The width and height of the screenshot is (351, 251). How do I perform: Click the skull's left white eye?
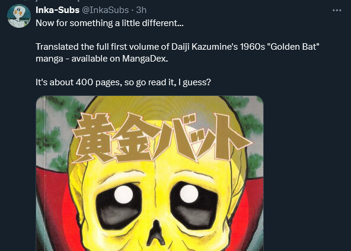click(123, 194)
